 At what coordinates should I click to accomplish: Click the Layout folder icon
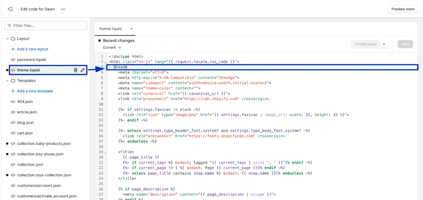point(13,39)
